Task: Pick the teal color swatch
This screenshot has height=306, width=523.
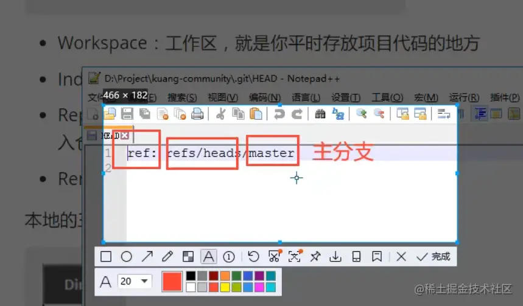Action: 271,276
